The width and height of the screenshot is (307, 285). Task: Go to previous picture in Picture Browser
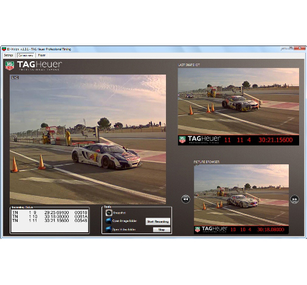click(x=185, y=199)
